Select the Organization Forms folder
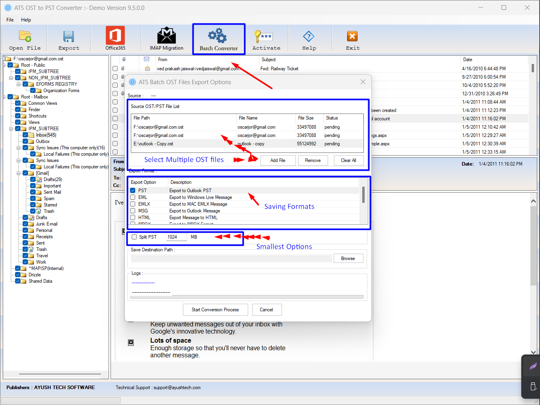Image resolution: width=540 pixels, height=405 pixels. [62, 91]
